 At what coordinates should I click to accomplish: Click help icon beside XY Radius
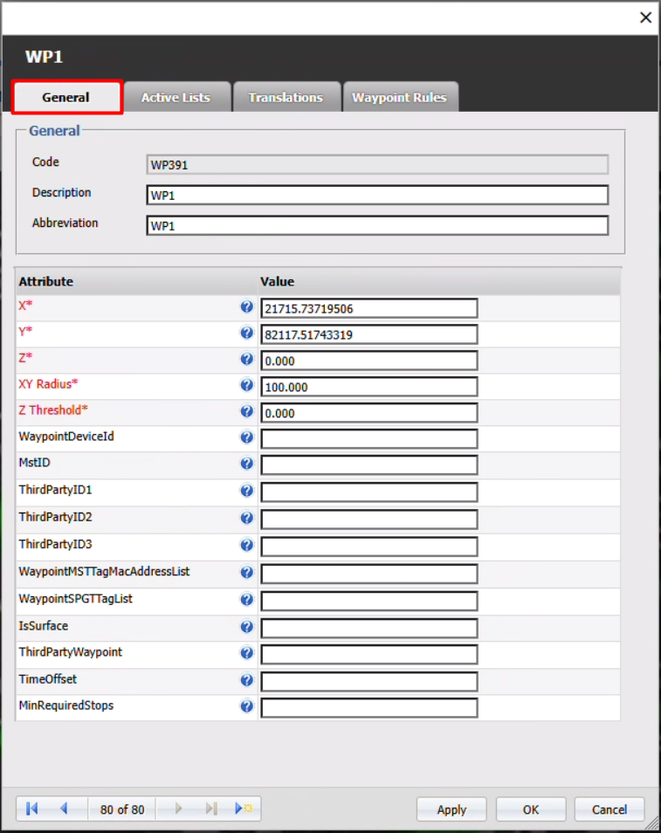pyautogui.click(x=246, y=385)
